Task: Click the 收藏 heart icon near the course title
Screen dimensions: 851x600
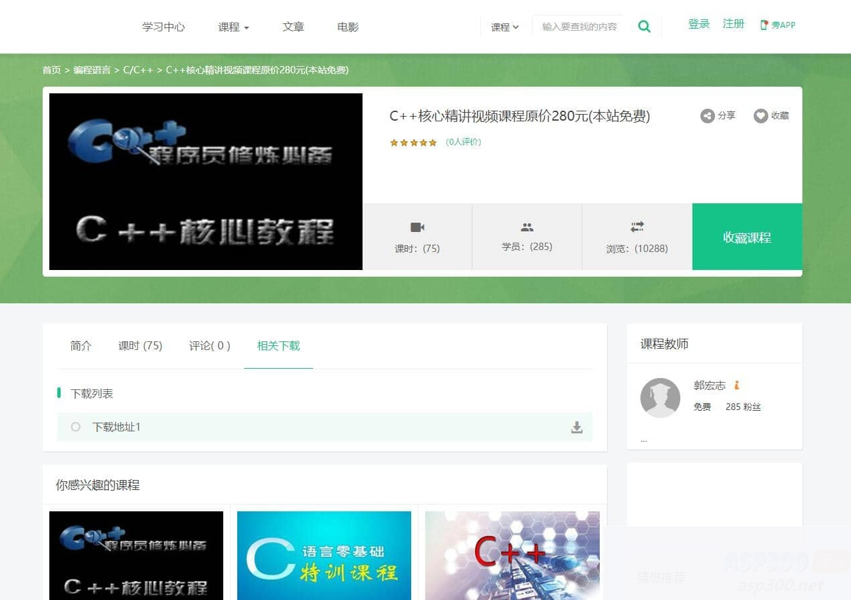Action: click(760, 115)
